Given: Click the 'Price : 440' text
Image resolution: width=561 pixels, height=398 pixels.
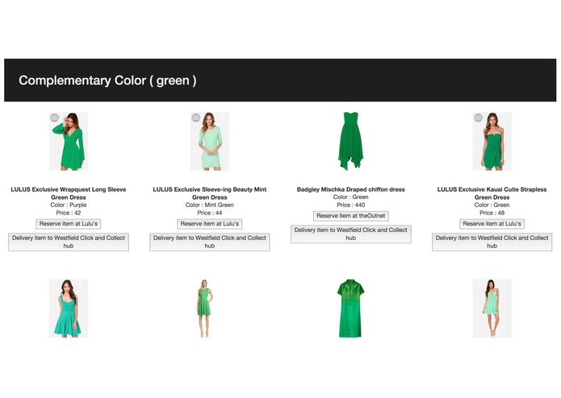Looking at the screenshot, I should click(350, 205).
